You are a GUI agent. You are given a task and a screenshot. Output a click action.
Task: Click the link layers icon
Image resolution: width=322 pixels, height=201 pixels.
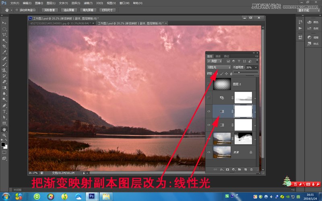tap(215, 170)
